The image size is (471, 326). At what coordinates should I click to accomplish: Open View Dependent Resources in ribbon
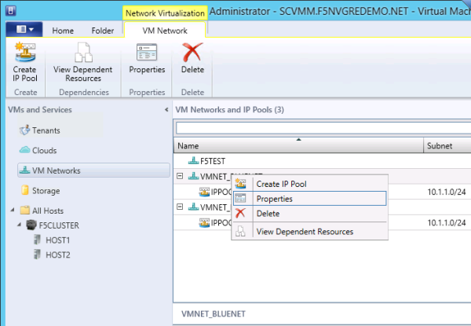point(82,63)
